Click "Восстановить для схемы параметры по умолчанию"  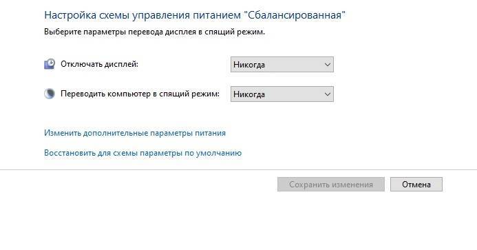click(x=142, y=153)
